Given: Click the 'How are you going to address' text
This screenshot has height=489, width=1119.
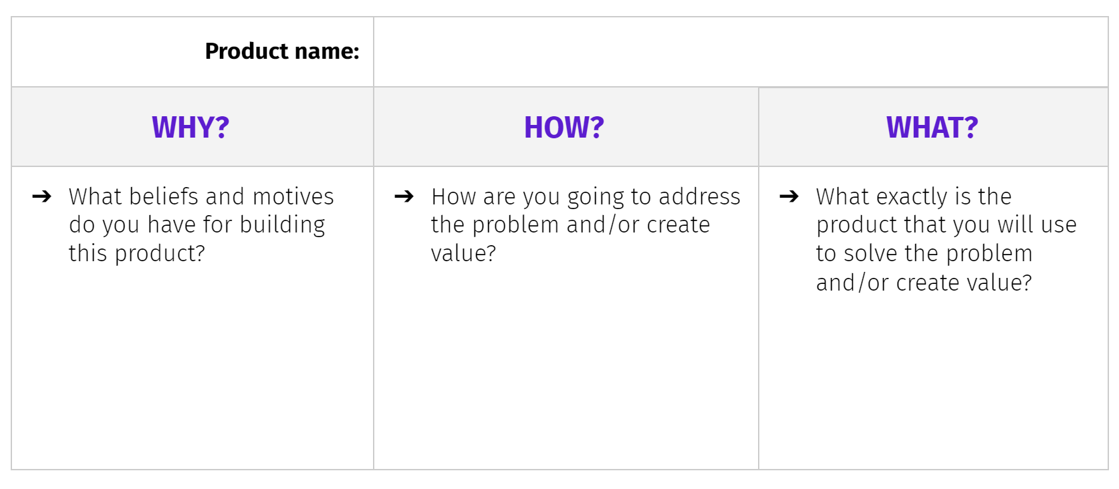Looking at the screenshot, I should [x=586, y=197].
